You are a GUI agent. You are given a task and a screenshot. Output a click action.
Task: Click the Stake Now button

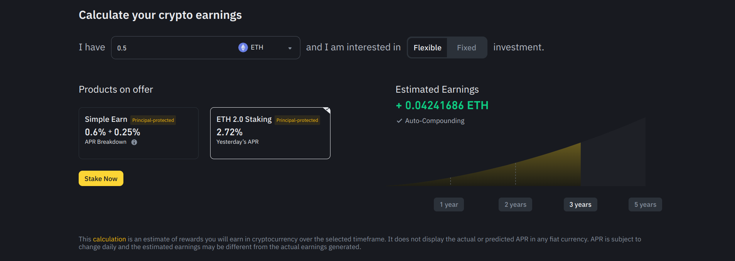coord(101,178)
